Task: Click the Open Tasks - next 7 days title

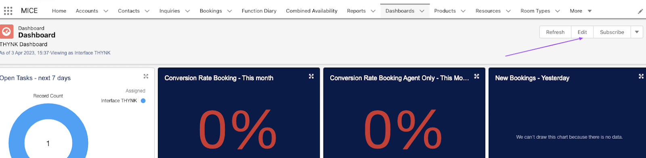Action: coord(35,78)
